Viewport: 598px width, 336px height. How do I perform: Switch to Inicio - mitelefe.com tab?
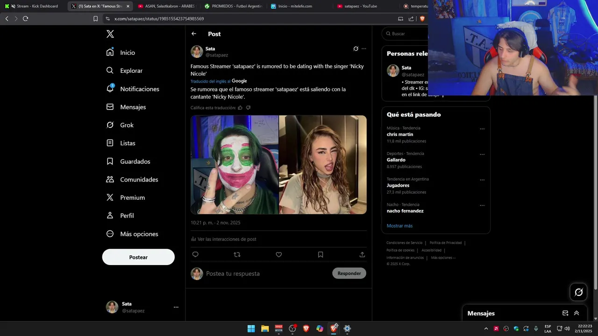click(x=300, y=6)
